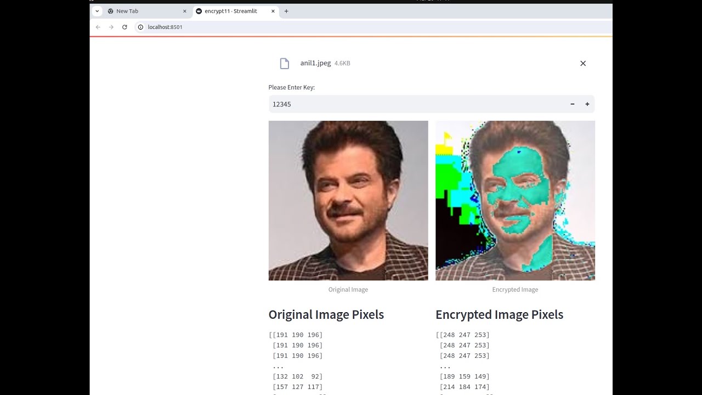
Task: View site information icon in address bar
Action: pyautogui.click(x=140, y=27)
